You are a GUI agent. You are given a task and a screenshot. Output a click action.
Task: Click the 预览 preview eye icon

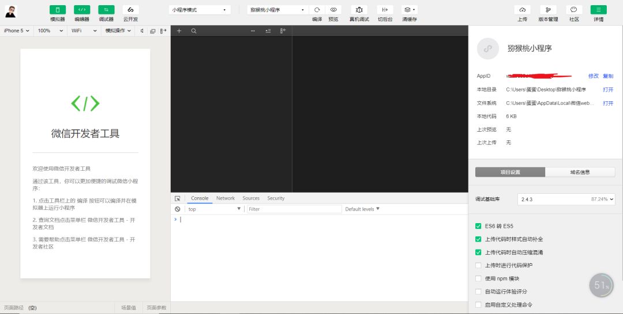333,10
